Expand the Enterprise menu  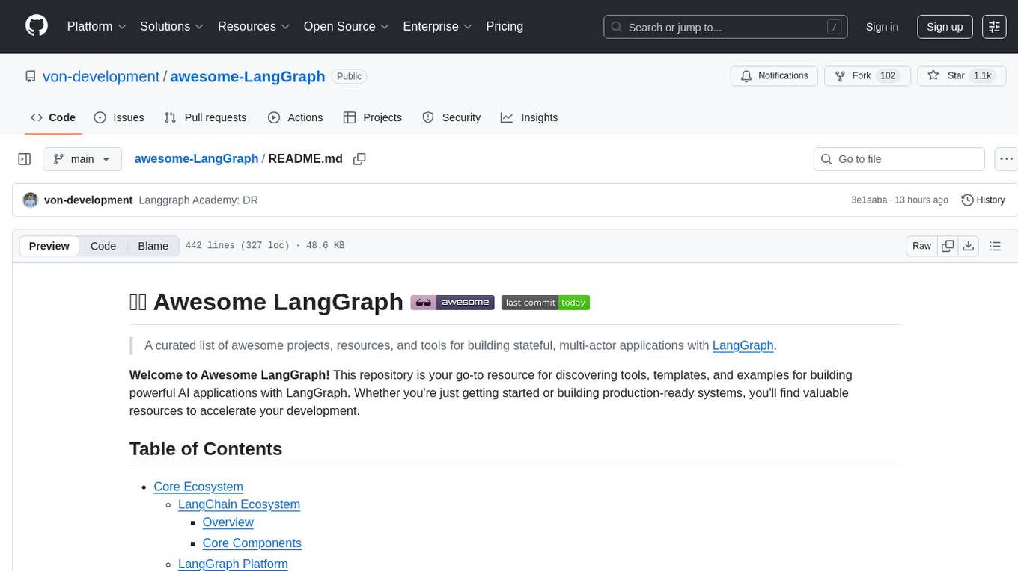(x=438, y=26)
